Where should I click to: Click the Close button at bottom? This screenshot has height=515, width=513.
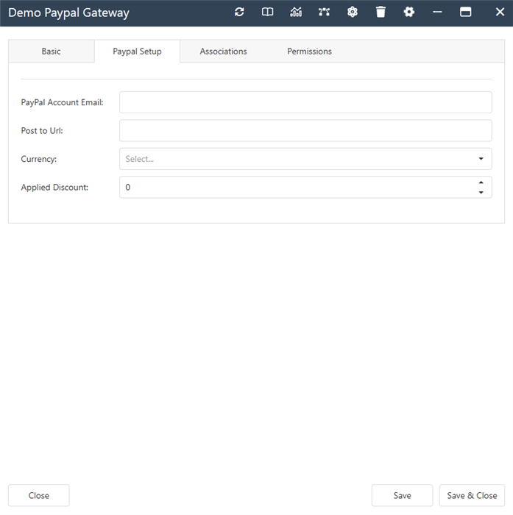click(39, 495)
